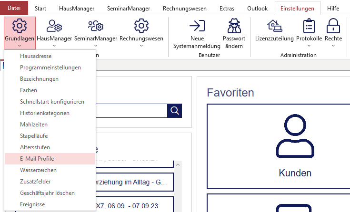Open the SeminarManager settings icon
Screen dimensions: 350x212
[x=95, y=26]
